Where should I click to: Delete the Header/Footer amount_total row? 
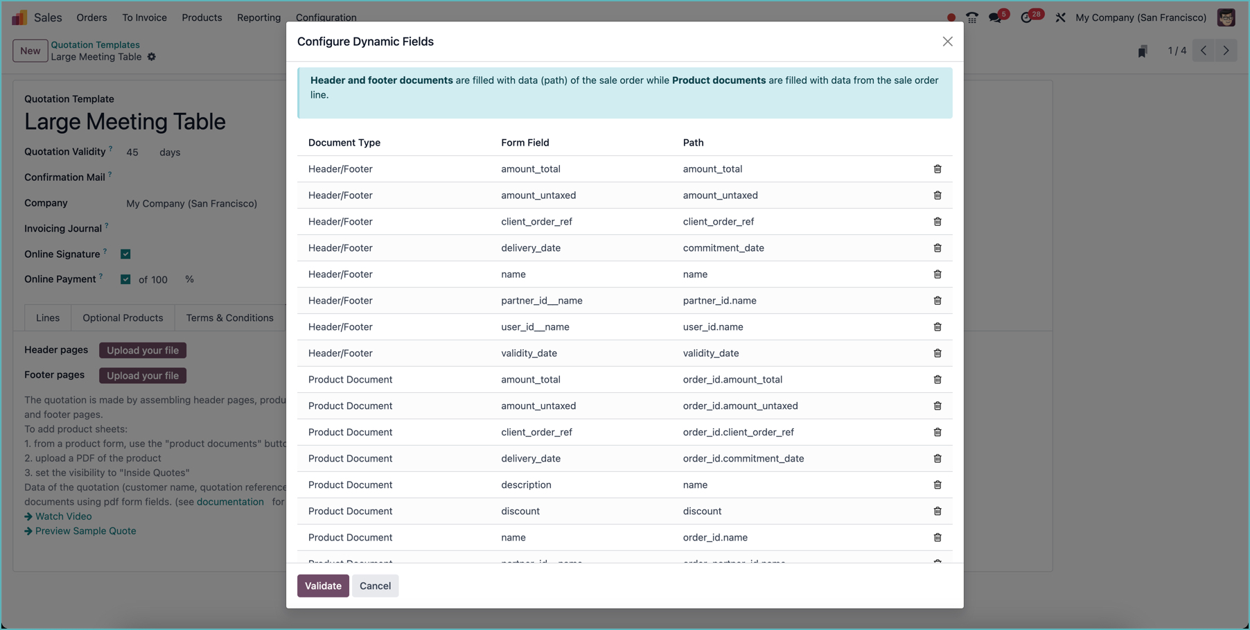click(x=937, y=169)
